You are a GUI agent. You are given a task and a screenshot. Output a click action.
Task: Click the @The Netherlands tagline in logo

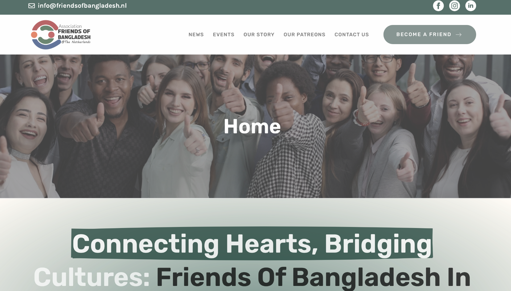(x=76, y=42)
